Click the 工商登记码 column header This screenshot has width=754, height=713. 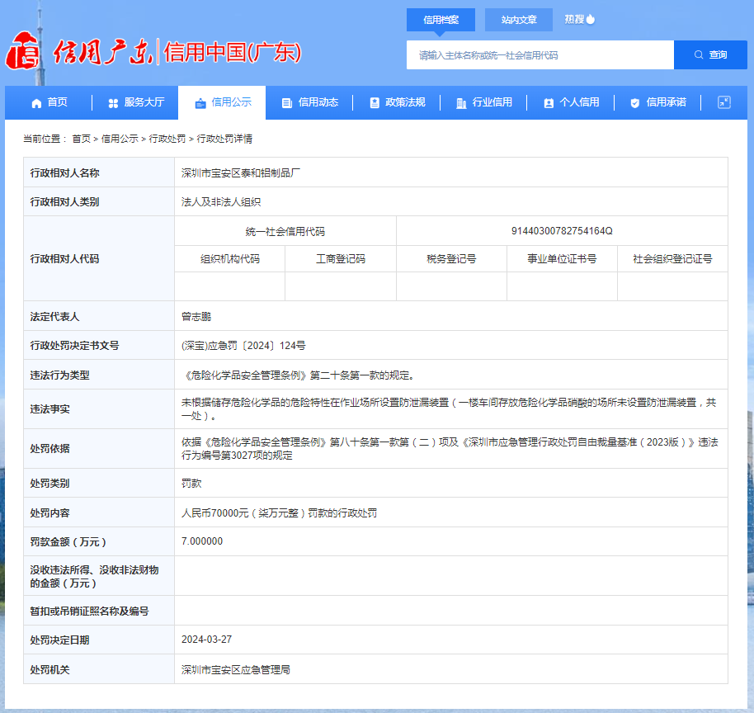point(341,259)
